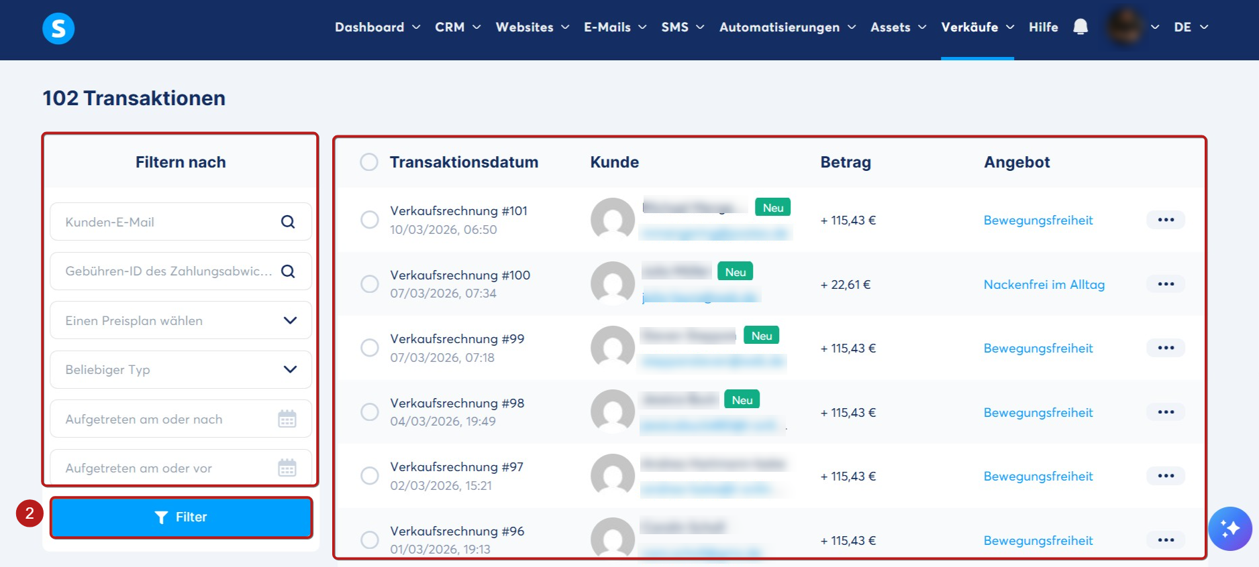Open the DE language dropdown

1191,27
